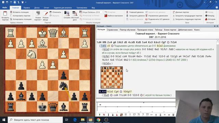Switch to the Правка ribbon tab
This screenshot has width=219, height=123.
click(27, 8)
